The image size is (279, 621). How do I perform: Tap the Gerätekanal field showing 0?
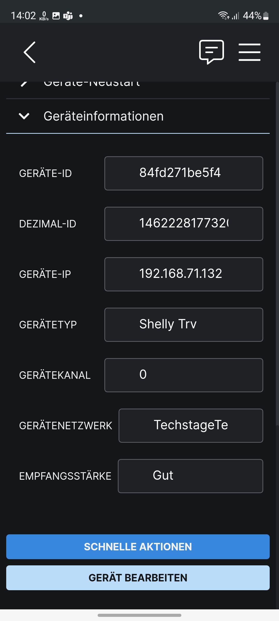[184, 375]
